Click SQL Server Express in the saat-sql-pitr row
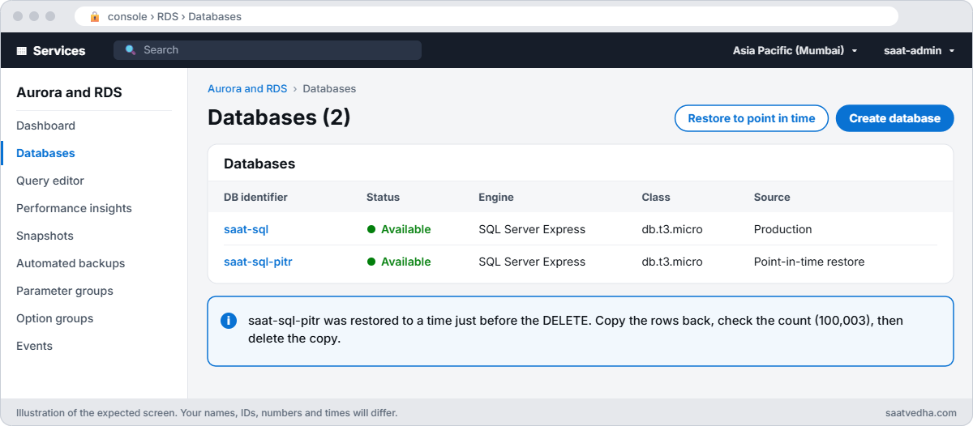The width and height of the screenshot is (973, 426). (532, 262)
